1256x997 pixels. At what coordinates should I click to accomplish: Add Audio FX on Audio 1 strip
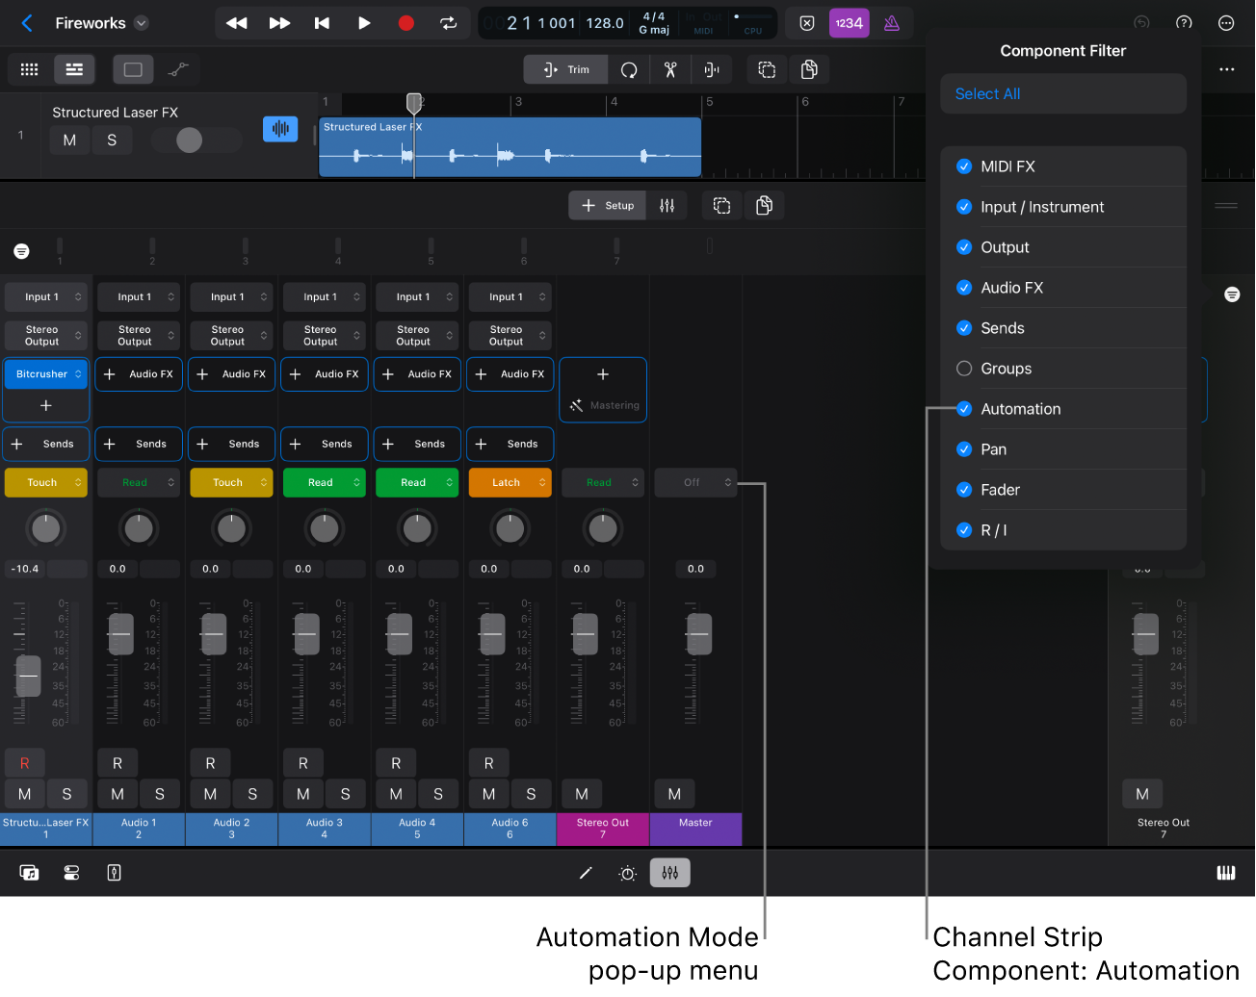(139, 374)
